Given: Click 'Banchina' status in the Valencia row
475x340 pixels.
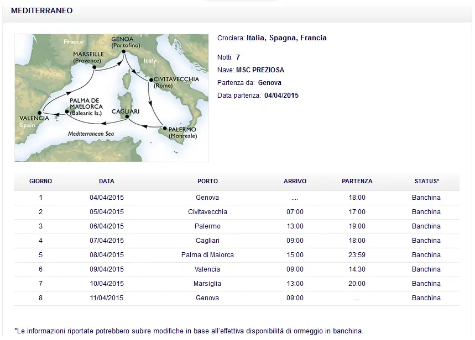Looking at the screenshot, I should tap(426, 269).
